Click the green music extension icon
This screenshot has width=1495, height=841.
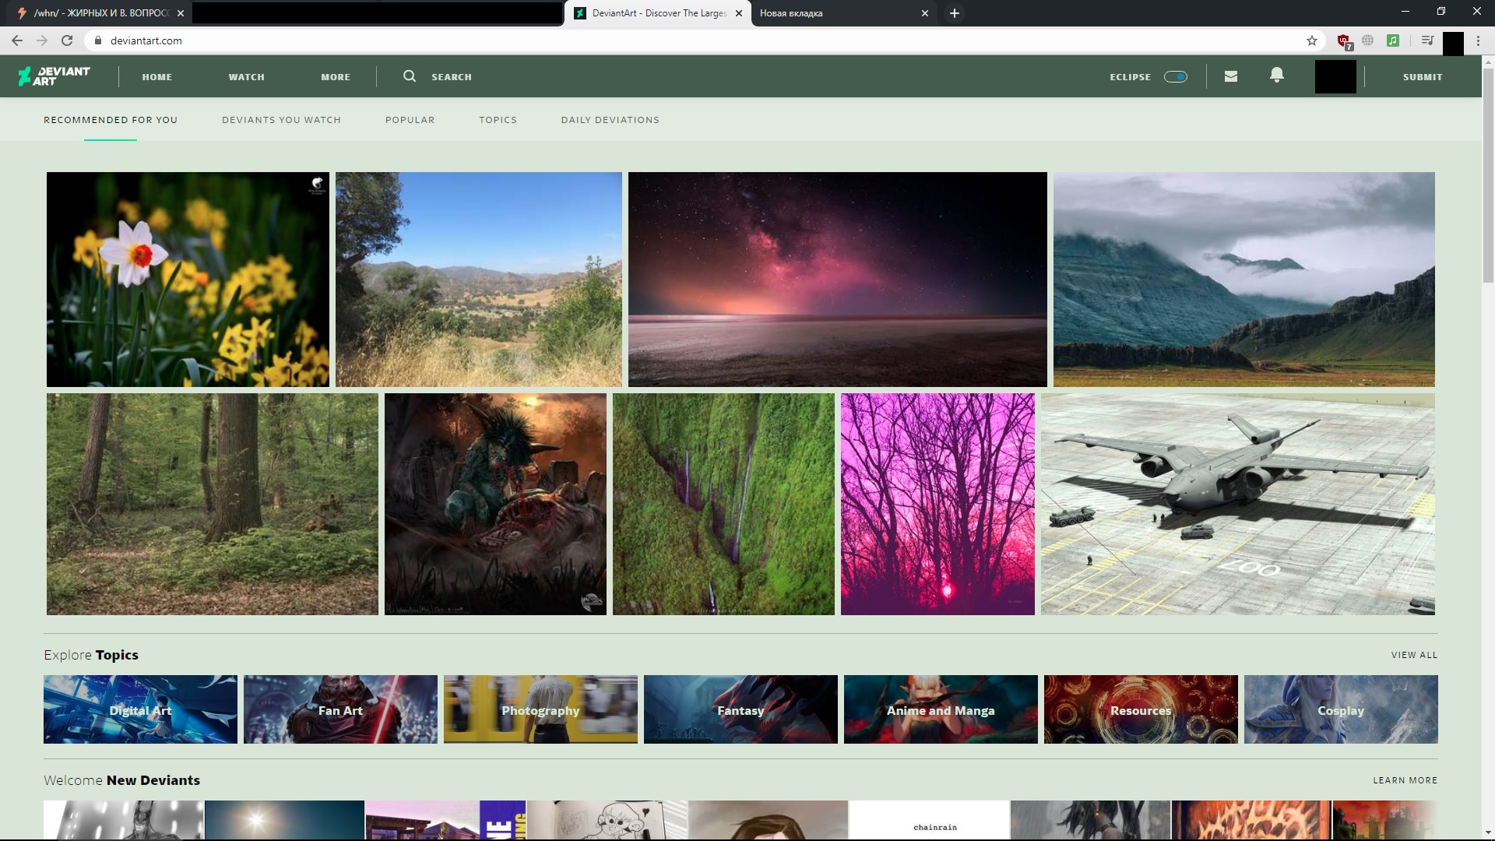[x=1393, y=40]
